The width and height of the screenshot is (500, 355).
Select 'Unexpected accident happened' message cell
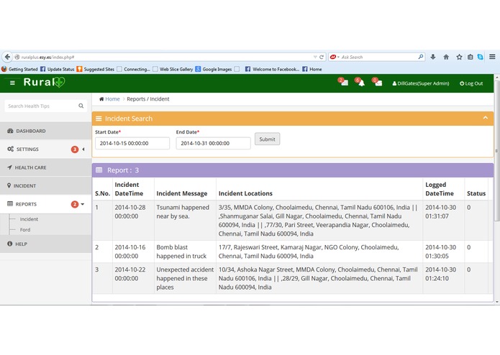tap(186, 278)
